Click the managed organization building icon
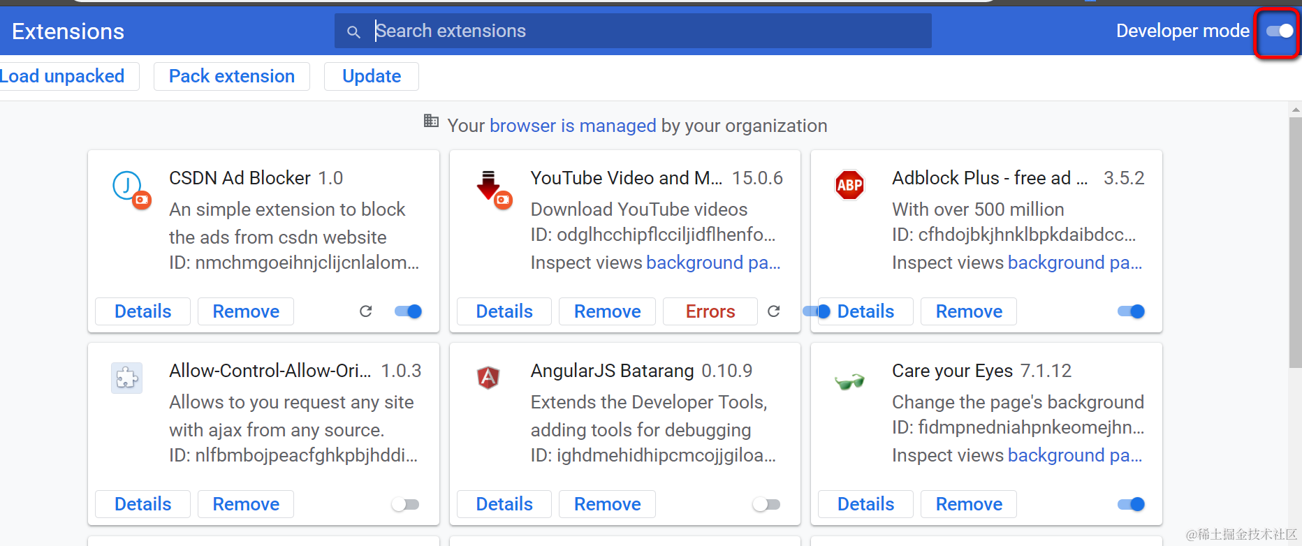The width and height of the screenshot is (1302, 546). pyautogui.click(x=431, y=121)
